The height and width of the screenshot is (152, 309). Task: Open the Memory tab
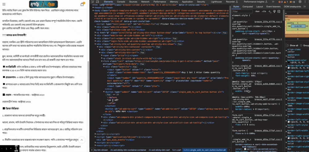[x=174, y=2]
